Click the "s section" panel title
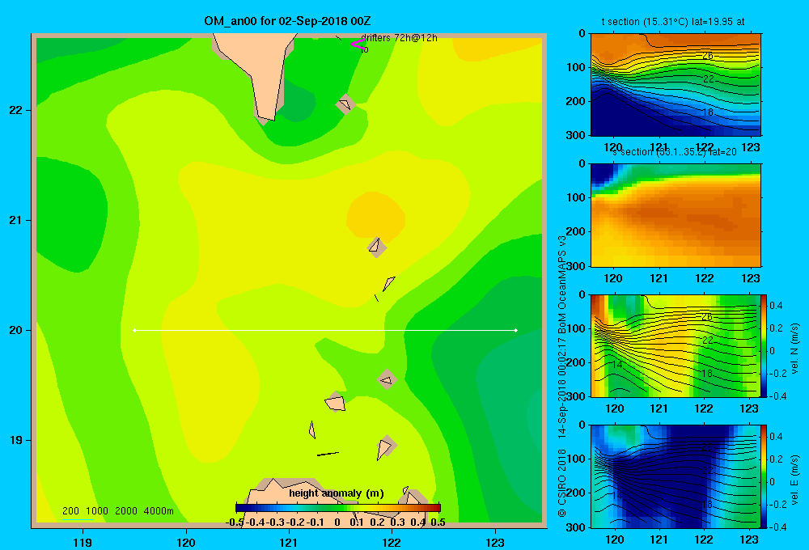This screenshot has height=550, width=809. tap(675, 153)
